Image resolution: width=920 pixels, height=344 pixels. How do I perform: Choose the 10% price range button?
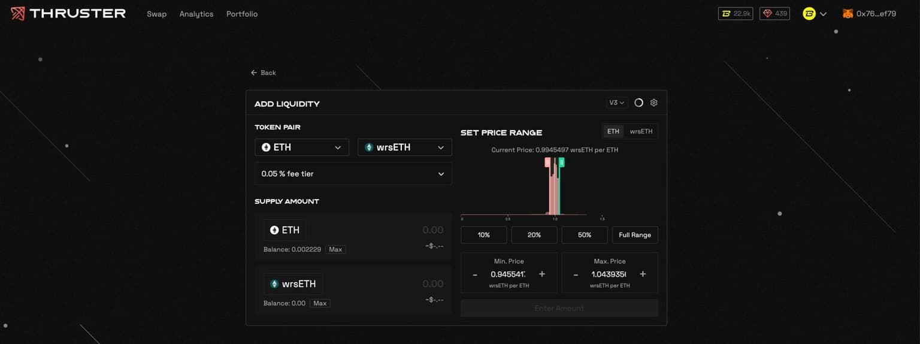483,235
